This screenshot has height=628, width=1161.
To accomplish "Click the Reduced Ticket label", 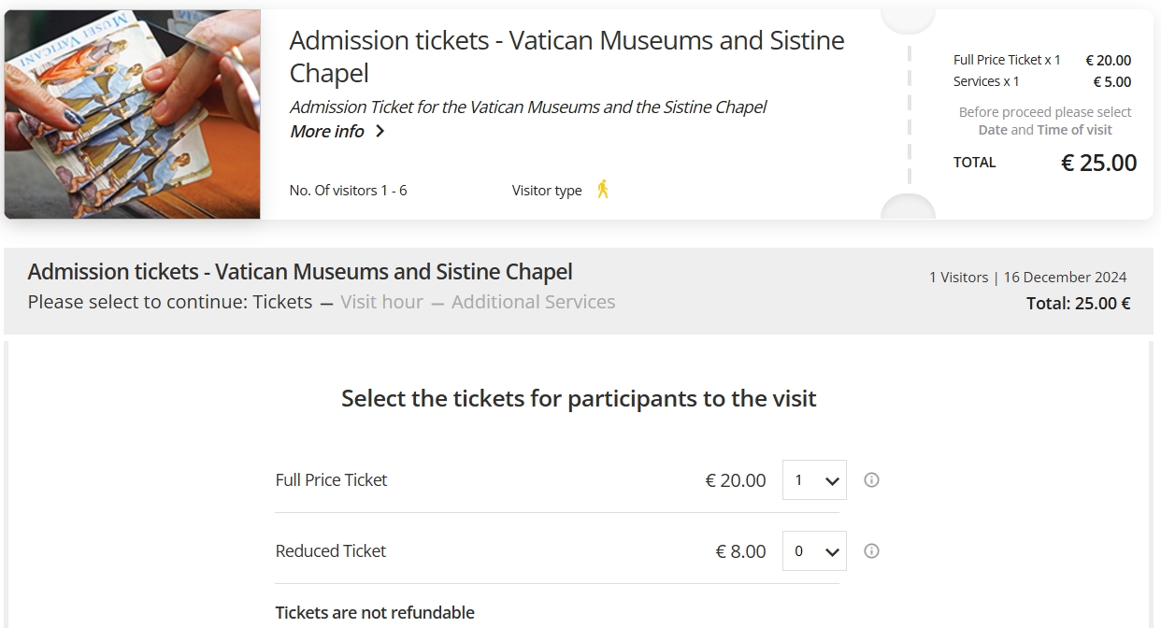I will [x=331, y=551].
